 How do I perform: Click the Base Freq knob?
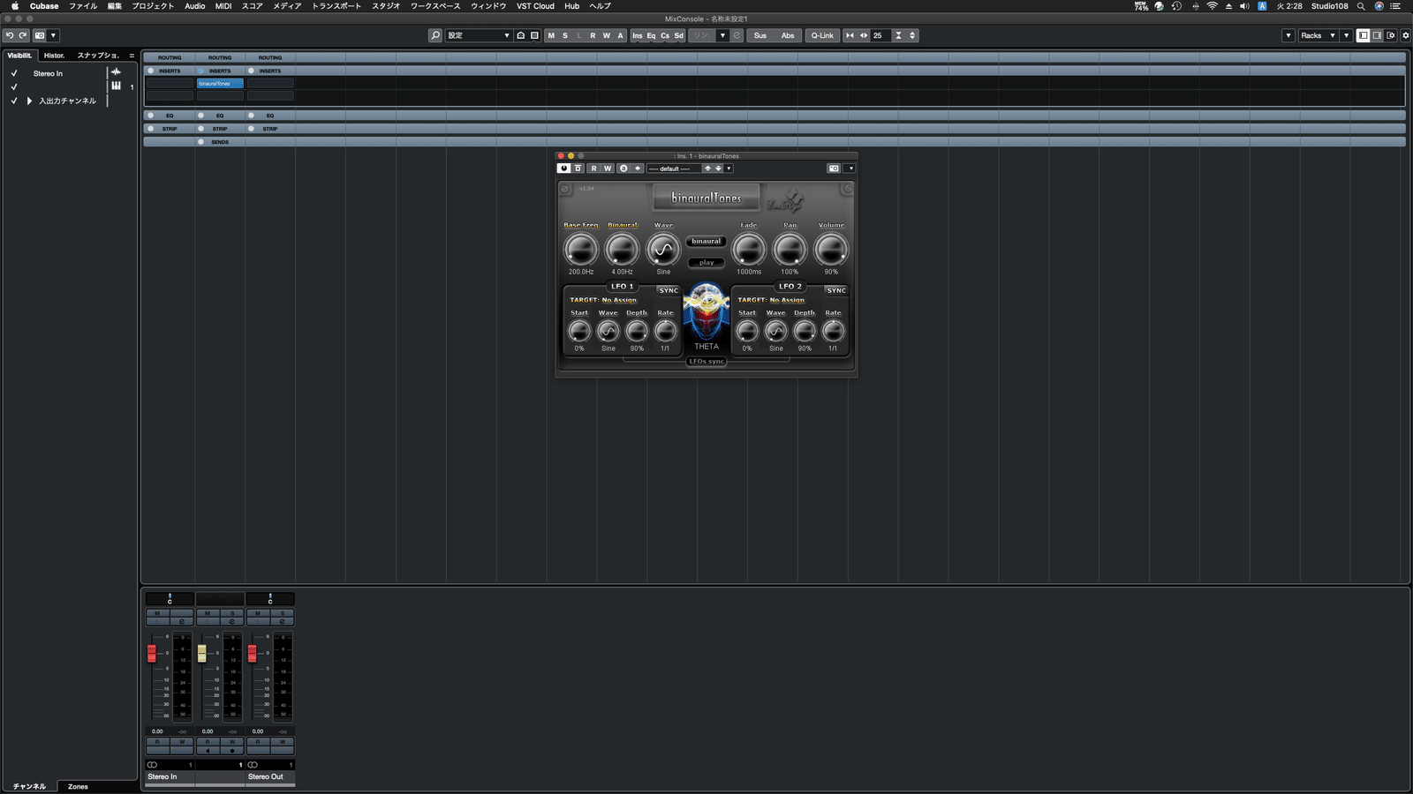[581, 250]
